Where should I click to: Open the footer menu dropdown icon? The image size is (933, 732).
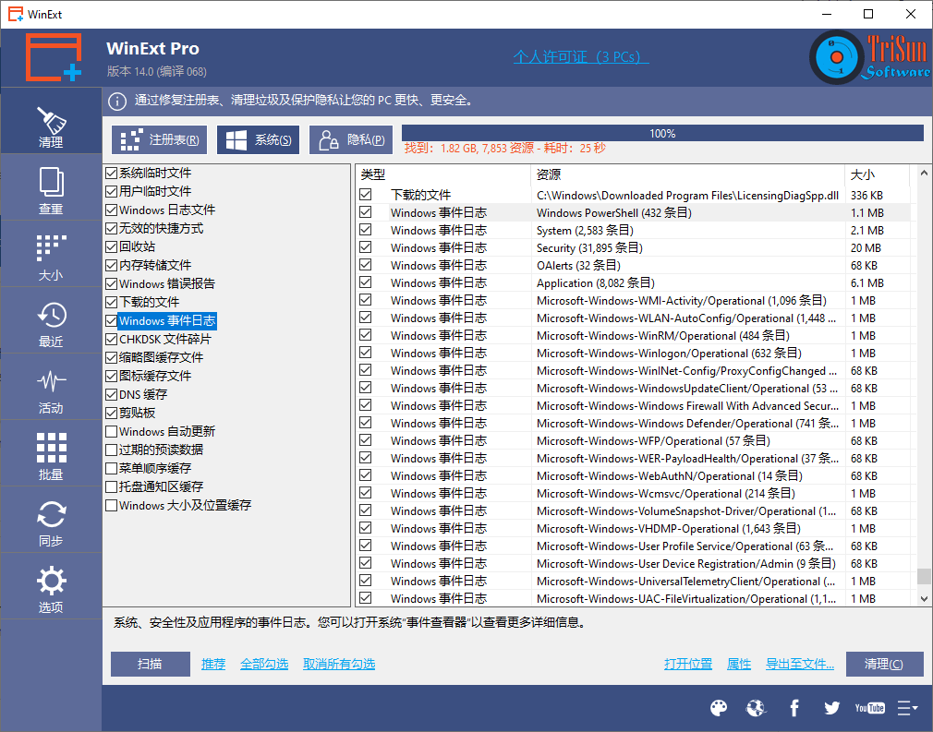(x=908, y=708)
